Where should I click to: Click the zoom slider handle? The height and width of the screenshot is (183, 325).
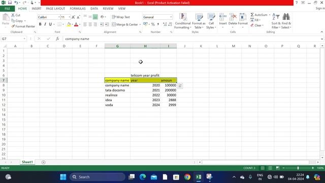298,168
